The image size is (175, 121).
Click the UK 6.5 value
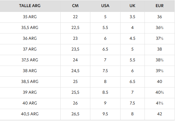pos(132,82)
